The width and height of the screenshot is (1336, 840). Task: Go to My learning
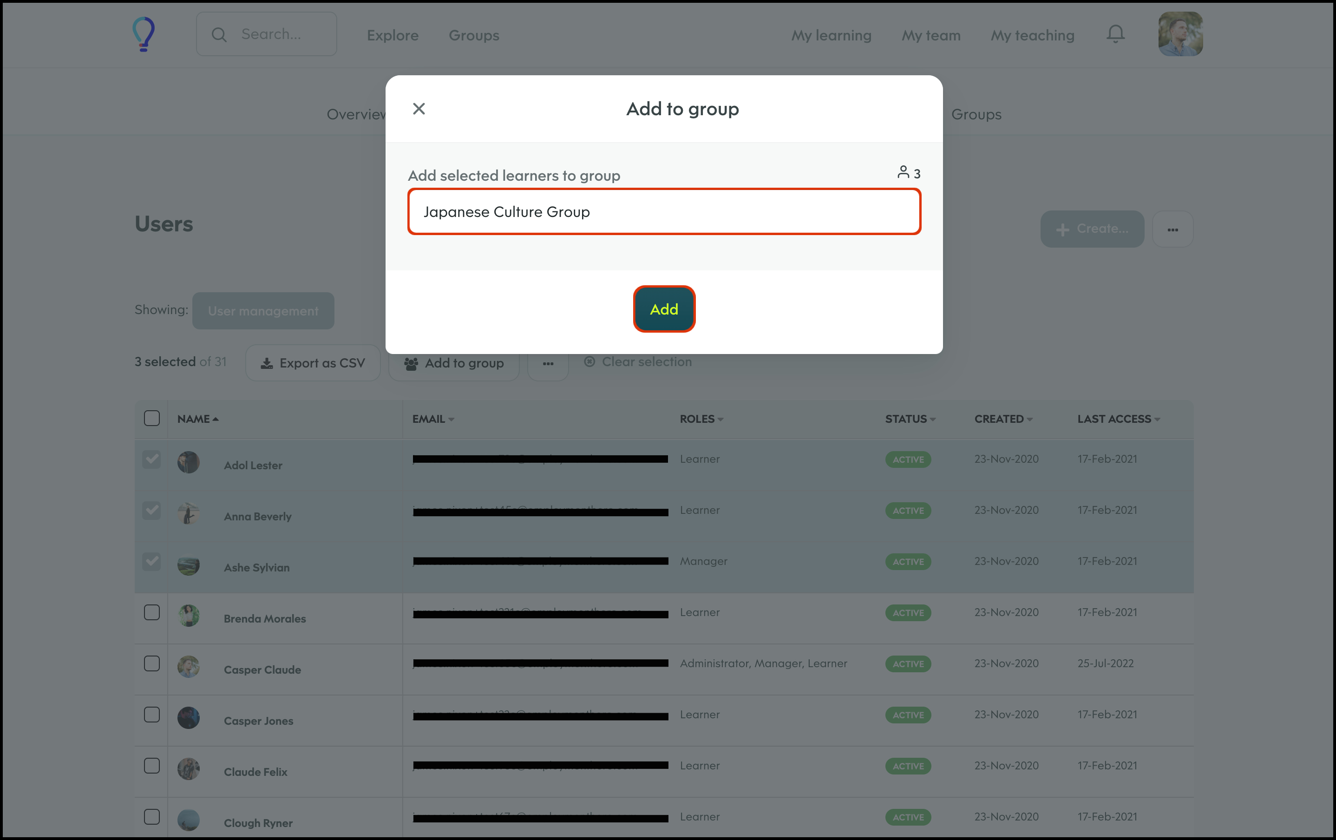click(831, 35)
